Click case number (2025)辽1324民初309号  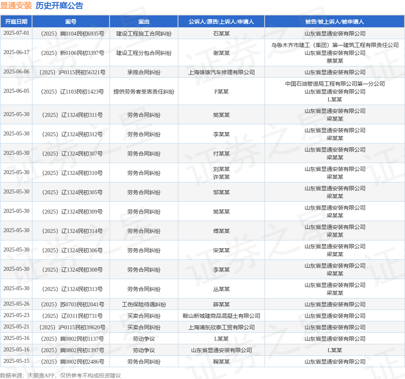pyautogui.click(x=71, y=212)
